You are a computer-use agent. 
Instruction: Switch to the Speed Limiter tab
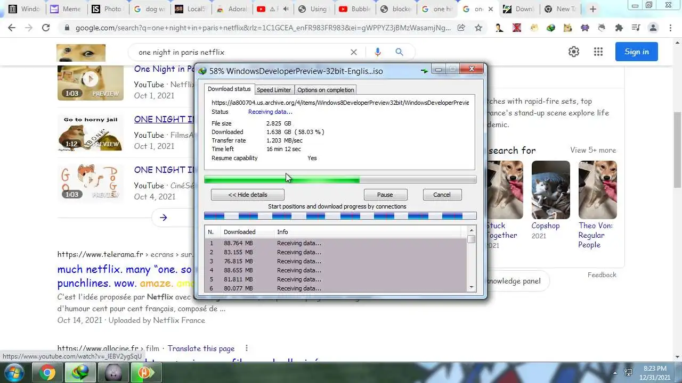coord(274,90)
